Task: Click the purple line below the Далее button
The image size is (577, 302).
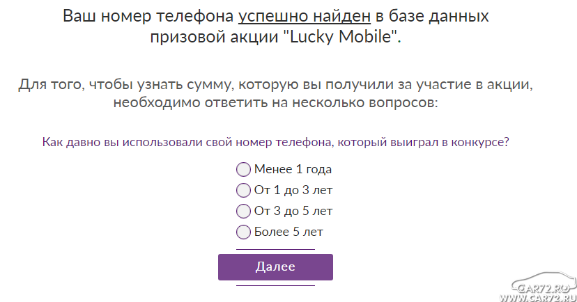Action: [275, 285]
